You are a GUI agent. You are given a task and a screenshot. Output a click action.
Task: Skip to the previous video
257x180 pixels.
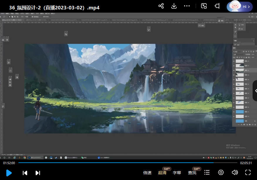pyautogui.click(x=25, y=173)
